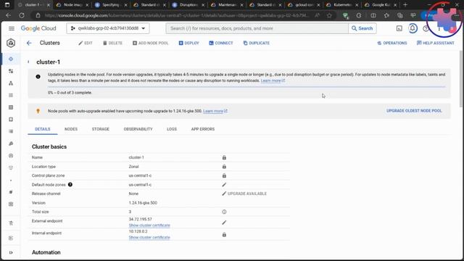Open the notifications bell
Screen dimensions: 464x261
(413, 28)
